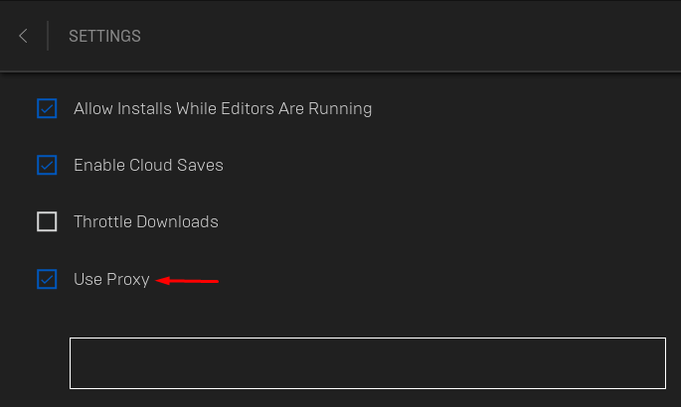Toggle cloud saves blue checkmark box

click(x=47, y=165)
